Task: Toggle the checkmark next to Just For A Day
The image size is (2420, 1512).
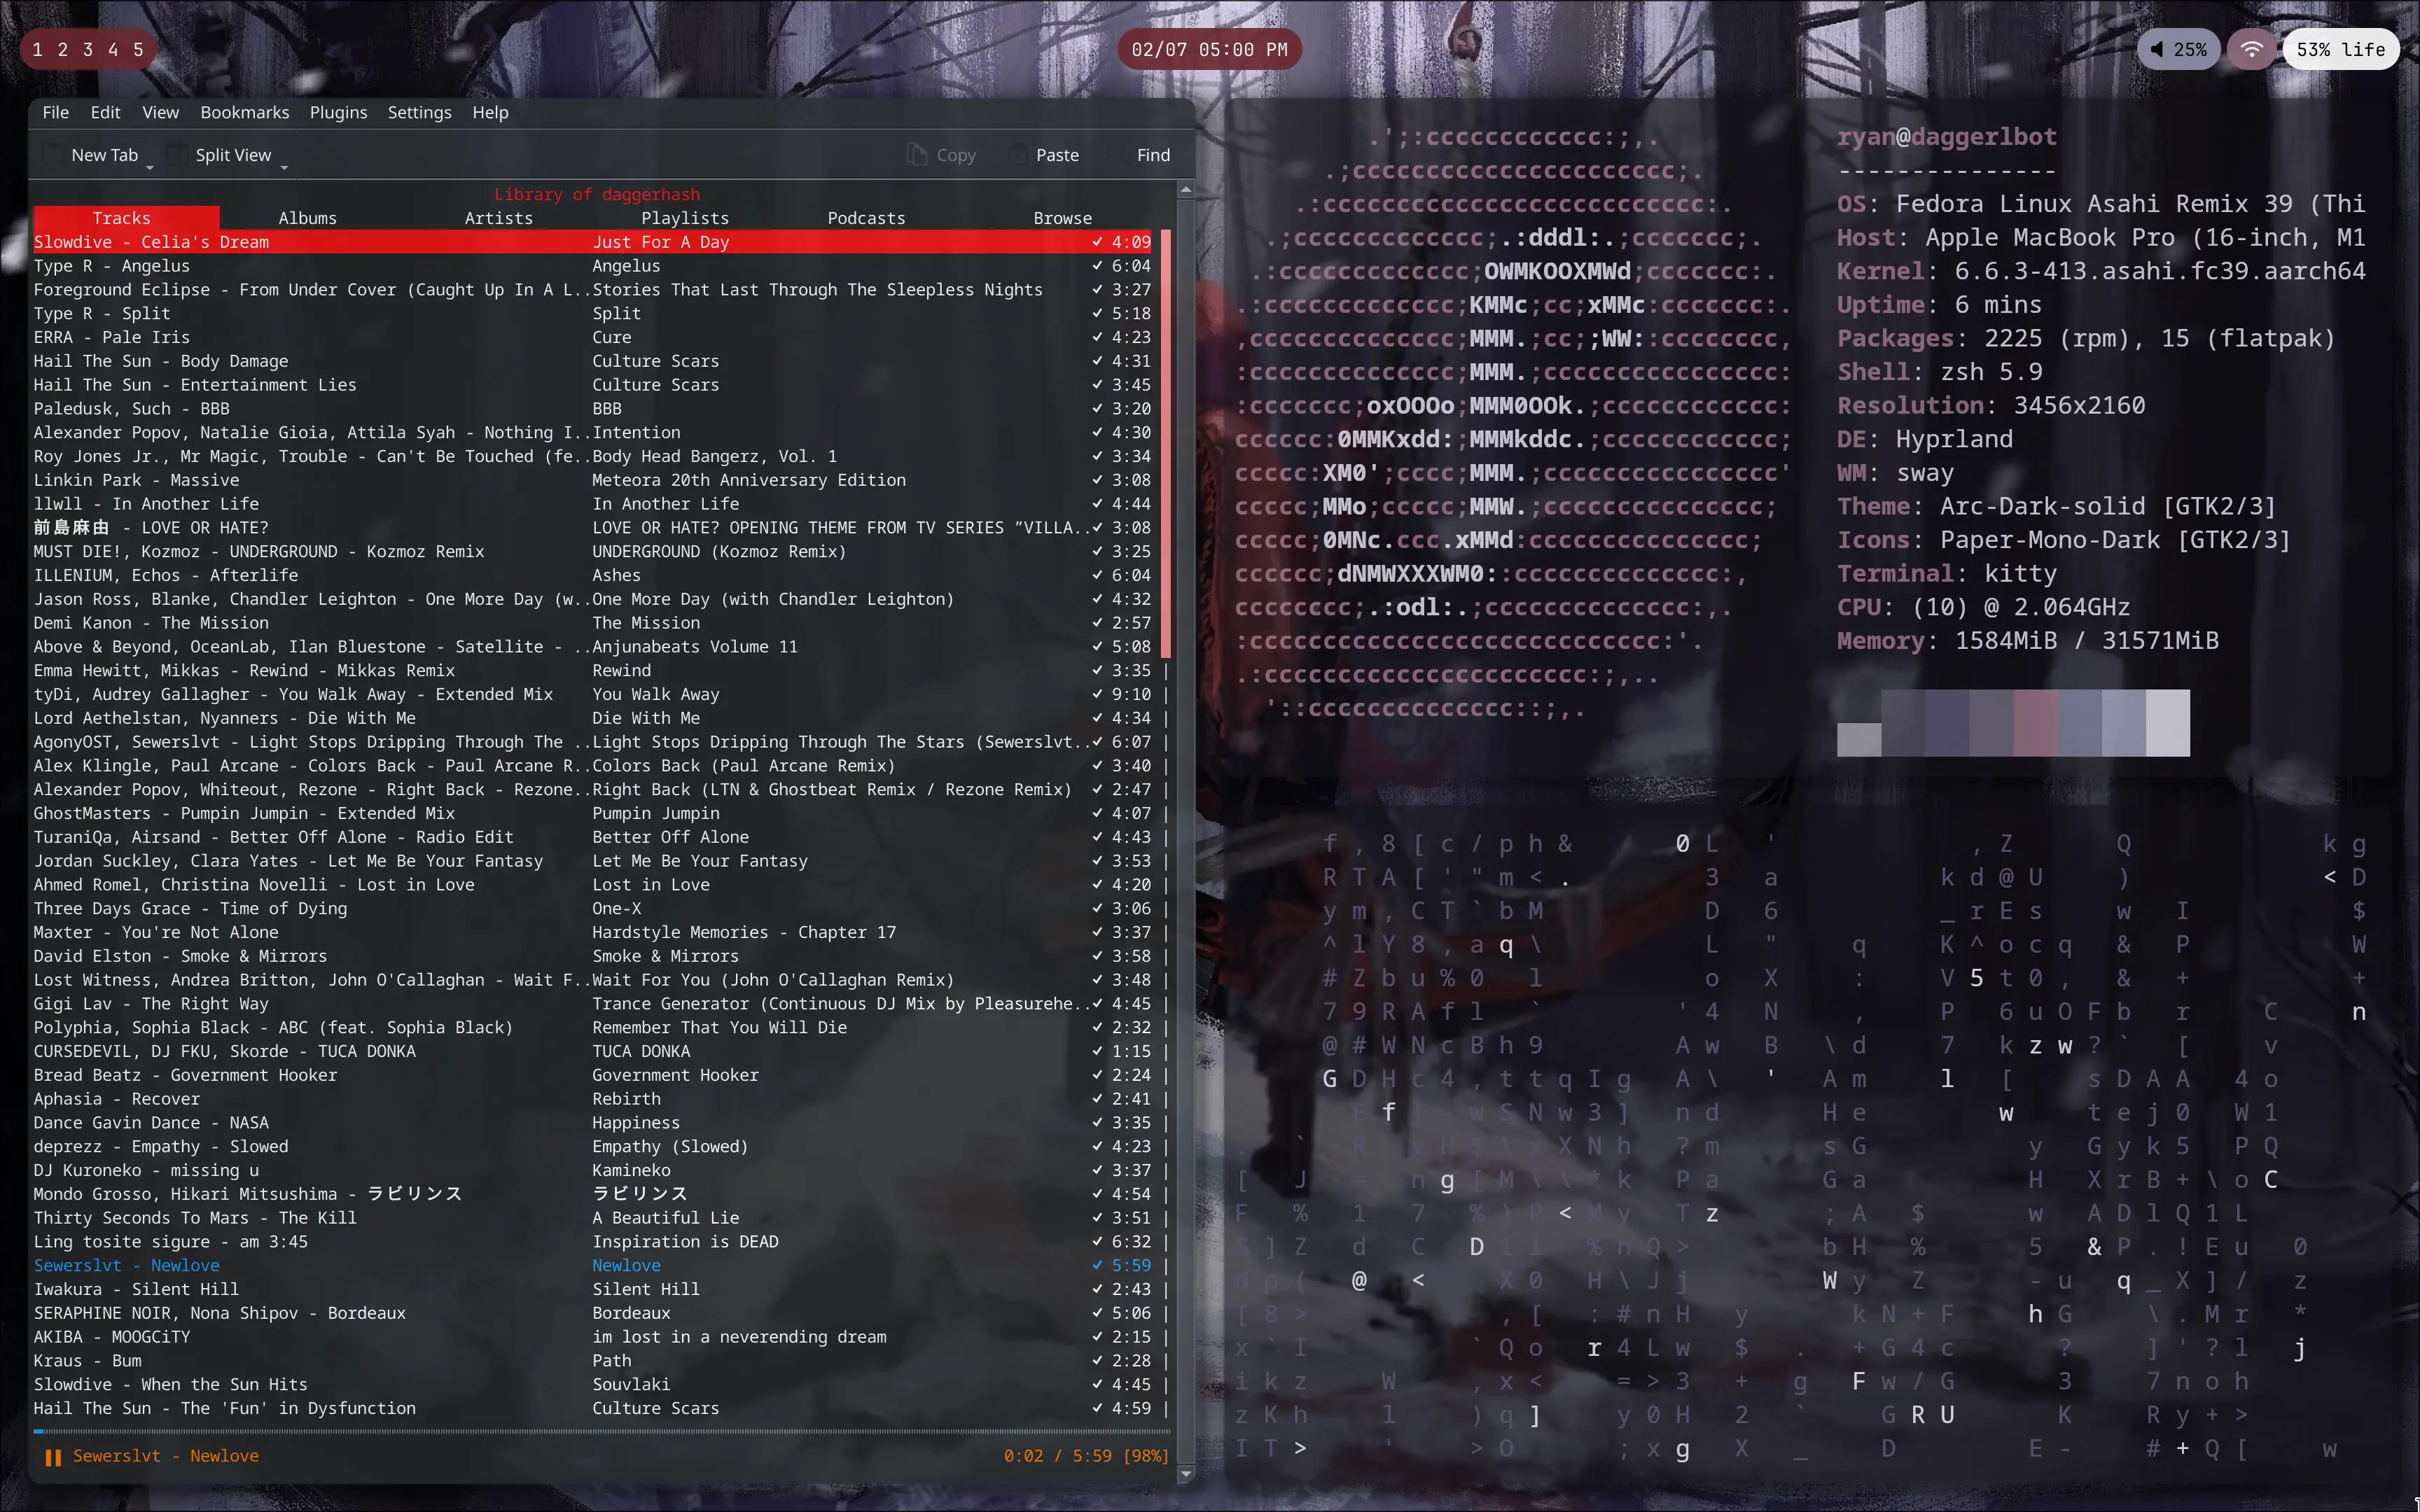Action: (1096, 242)
